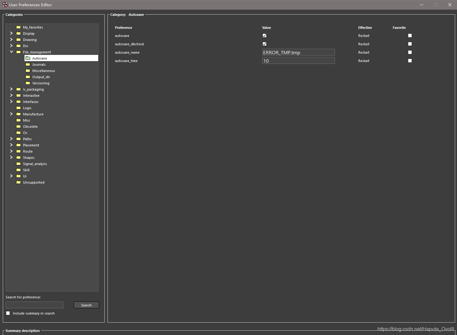The image size is (457, 335).
Task: Expand the Interfaces category
Action: click(11, 101)
